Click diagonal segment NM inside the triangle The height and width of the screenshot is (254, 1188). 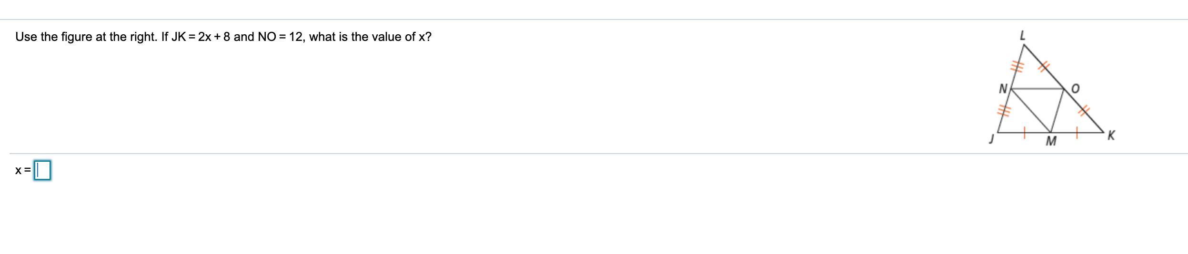[x=1030, y=110]
